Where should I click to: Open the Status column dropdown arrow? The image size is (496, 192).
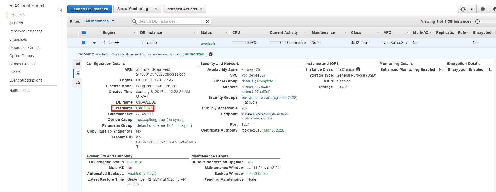pyautogui.click(x=226, y=32)
